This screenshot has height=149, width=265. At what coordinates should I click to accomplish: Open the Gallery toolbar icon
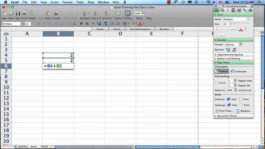[x=118, y=14]
